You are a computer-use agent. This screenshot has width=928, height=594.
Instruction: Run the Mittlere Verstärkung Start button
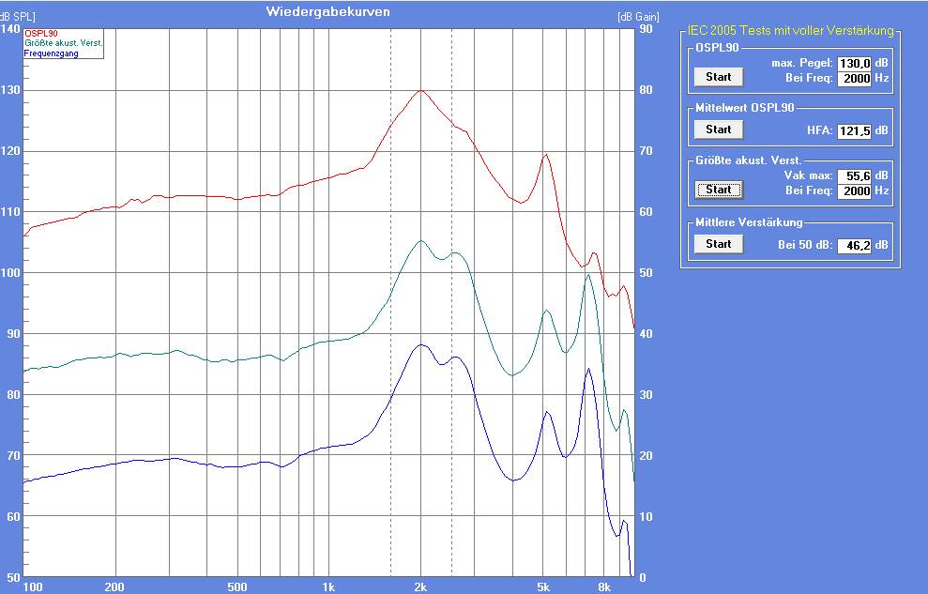pyautogui.click(x=718, y=244)
